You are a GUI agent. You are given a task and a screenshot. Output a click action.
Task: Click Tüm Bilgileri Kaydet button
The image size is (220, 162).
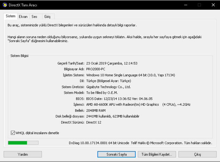(157, 154)
